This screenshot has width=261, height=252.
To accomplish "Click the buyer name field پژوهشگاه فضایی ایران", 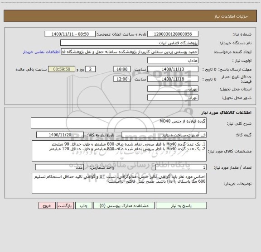I will point(129,43).
